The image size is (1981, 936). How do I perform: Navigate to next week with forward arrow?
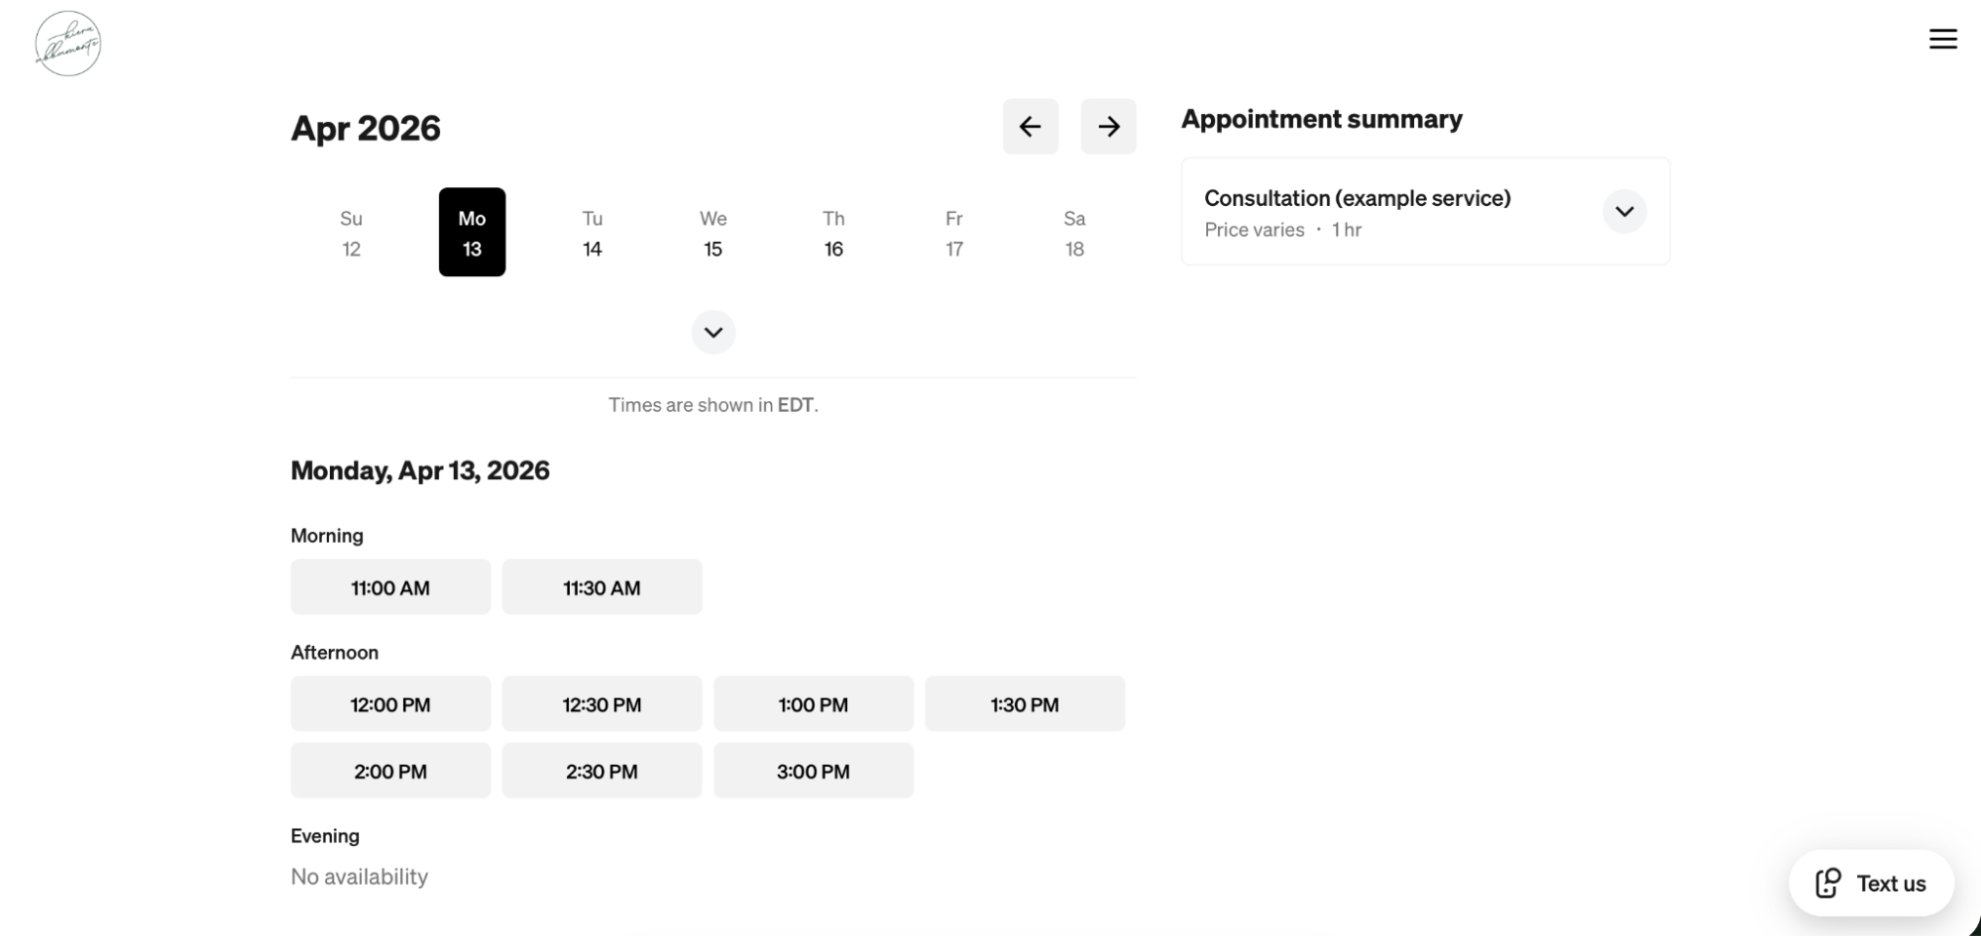point(1108,126)
